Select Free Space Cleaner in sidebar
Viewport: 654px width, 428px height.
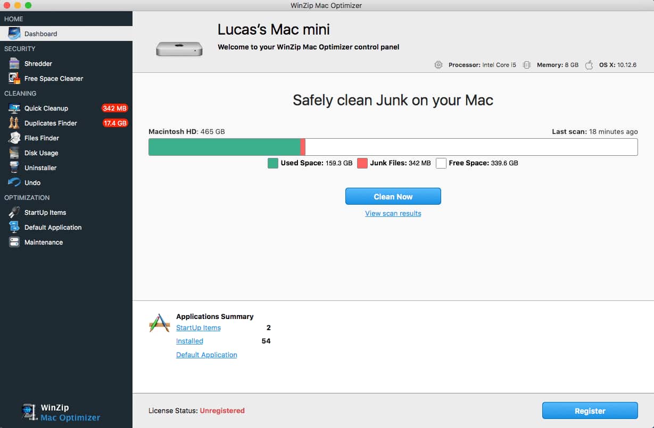pos(66,78)
